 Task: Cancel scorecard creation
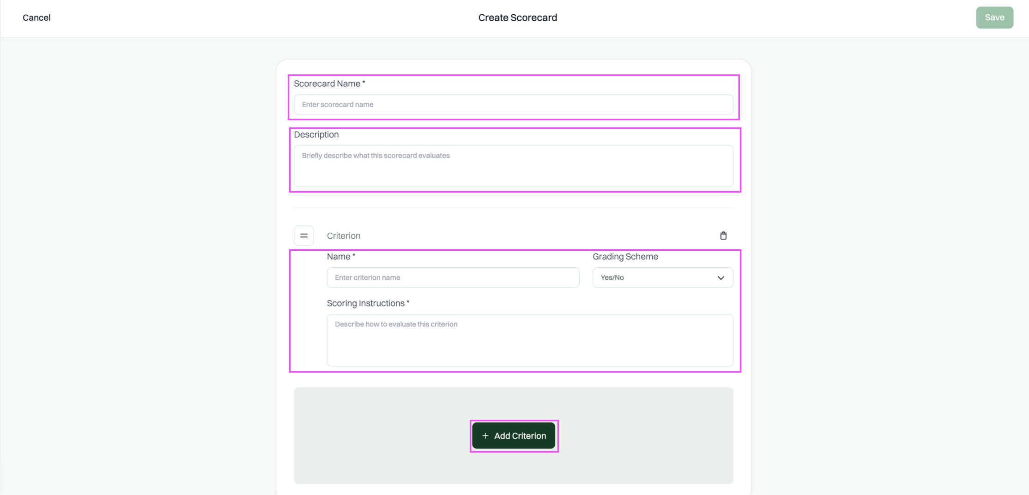tap(36, 18)
